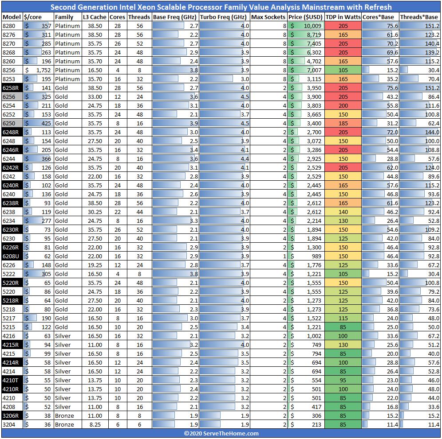Click the 8,719 price cell
Image resolution: width=442 pixels, height=439 pixels.
306,35
